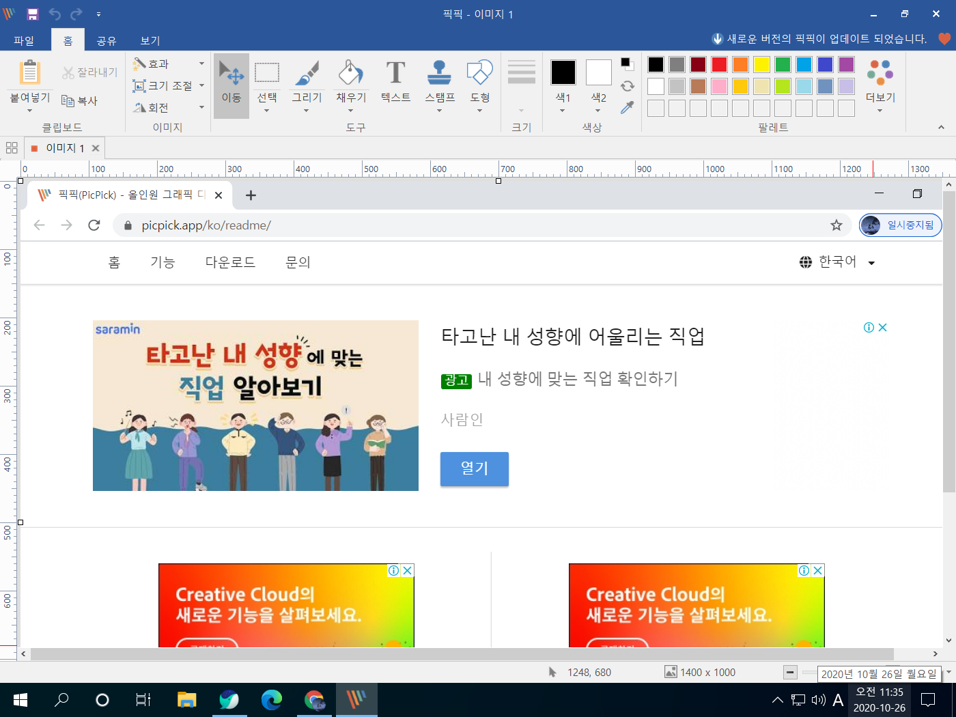Click the picpick.app address bar field
Screen dimensions: 956x717
click(481, 225)
